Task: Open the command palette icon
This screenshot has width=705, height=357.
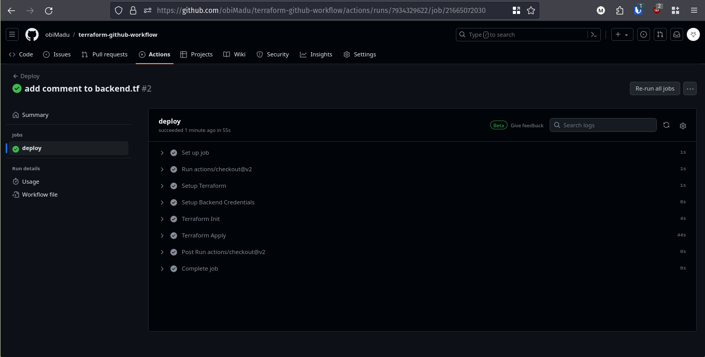Action: [594, 35]
